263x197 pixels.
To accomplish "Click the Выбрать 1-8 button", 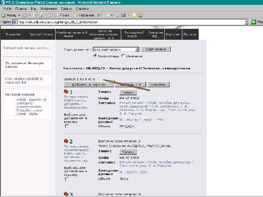I will point(130,84).
